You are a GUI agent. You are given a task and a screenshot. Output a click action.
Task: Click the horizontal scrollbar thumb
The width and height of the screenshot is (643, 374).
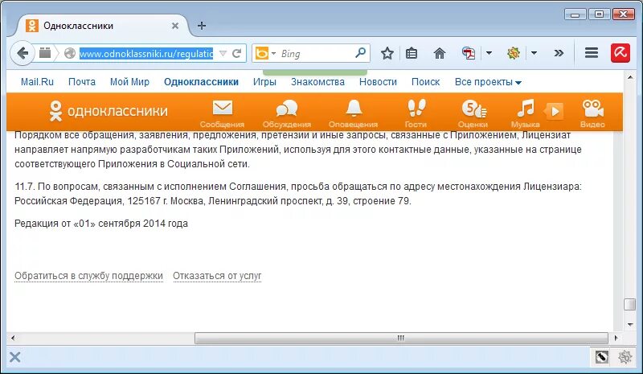pos(401,339)
